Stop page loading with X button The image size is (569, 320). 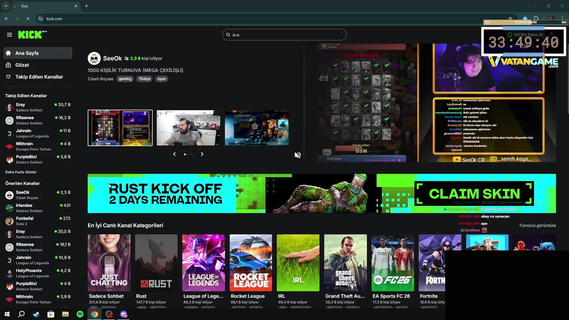(x=28, y=19)
